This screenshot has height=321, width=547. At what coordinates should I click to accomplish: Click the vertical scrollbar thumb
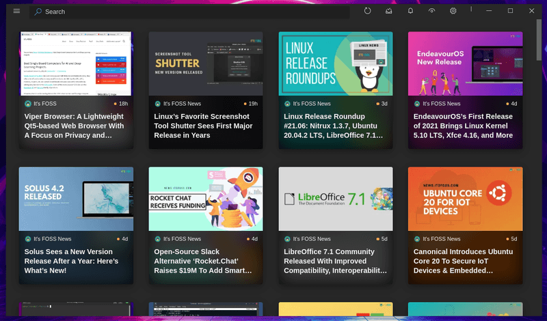point(539,40)
